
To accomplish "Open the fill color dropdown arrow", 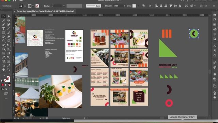I will point(33,6).
